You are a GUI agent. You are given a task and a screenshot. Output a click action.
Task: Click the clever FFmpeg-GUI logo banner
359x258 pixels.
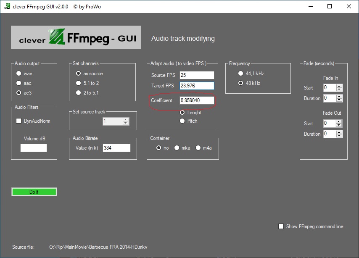(76, 37)
